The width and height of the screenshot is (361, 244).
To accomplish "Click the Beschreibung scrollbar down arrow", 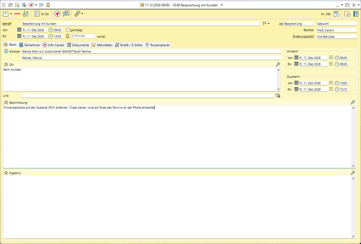I will tap(353, 166).
